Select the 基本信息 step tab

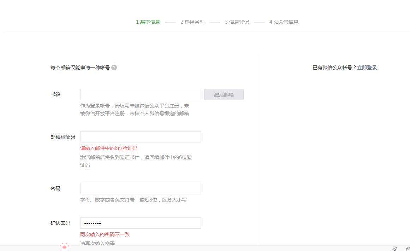tap(150, 22)
